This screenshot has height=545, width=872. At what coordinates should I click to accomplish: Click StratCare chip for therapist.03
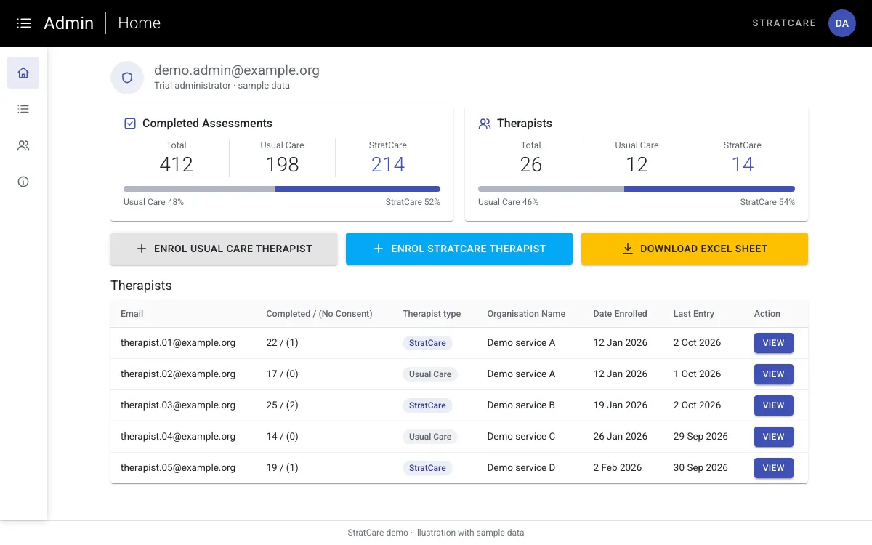coord(427,405)
